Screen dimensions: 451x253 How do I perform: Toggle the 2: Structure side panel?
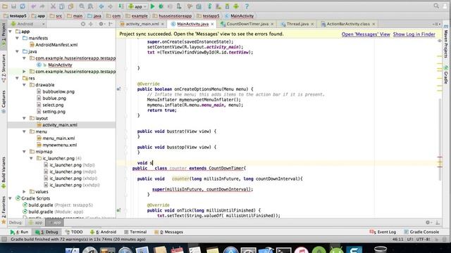tap(4, 68)
